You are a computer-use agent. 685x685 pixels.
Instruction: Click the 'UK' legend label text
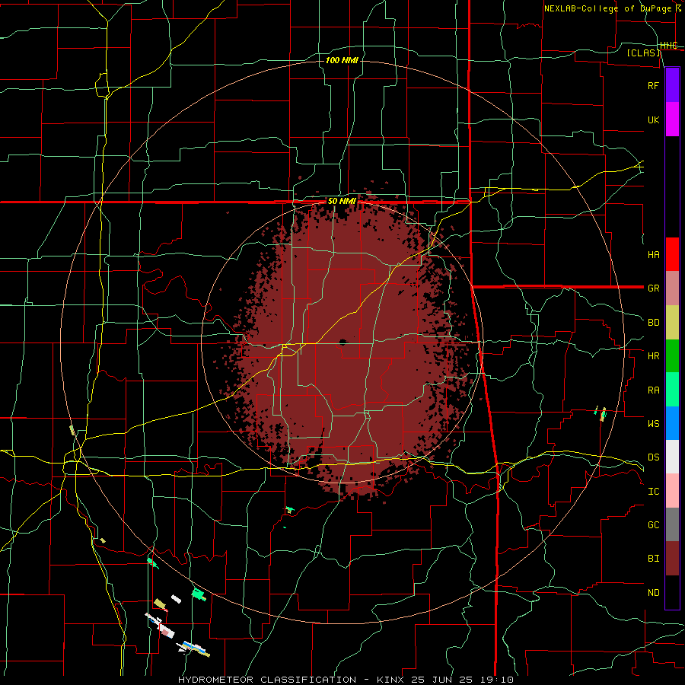point(653,119)
